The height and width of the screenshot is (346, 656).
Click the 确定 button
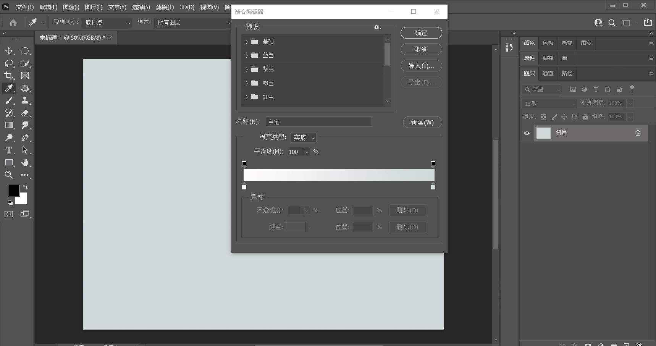422,33
